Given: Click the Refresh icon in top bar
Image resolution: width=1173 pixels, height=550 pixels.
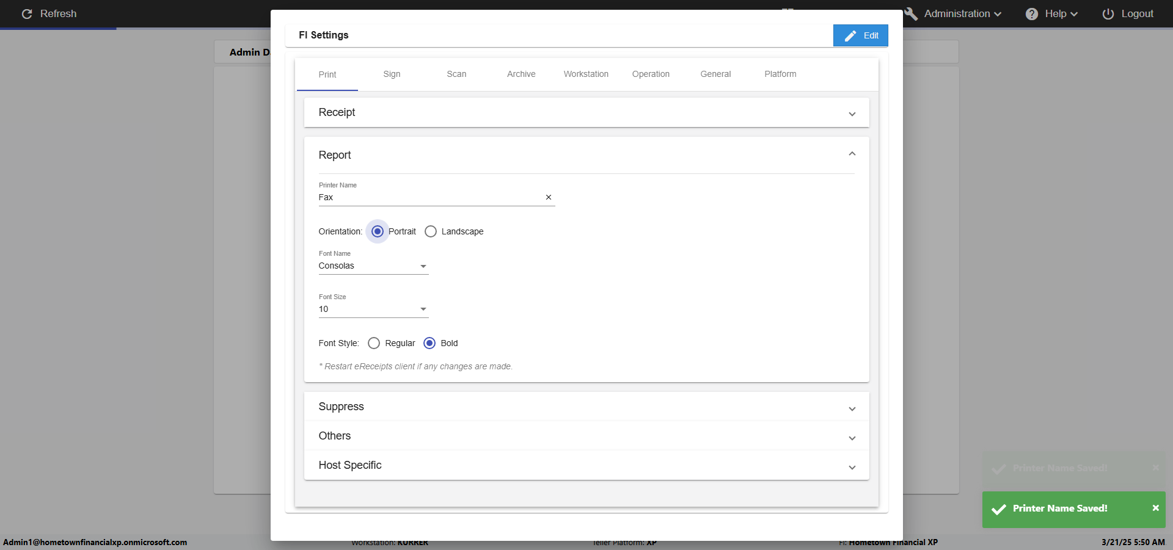Looking at the screenshot, I should [27, 14].
